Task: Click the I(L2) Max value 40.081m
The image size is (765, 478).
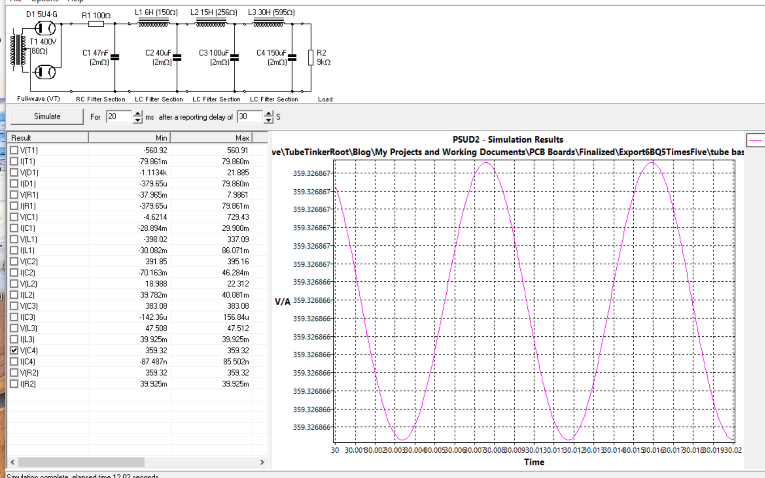Action: (235, 295)
